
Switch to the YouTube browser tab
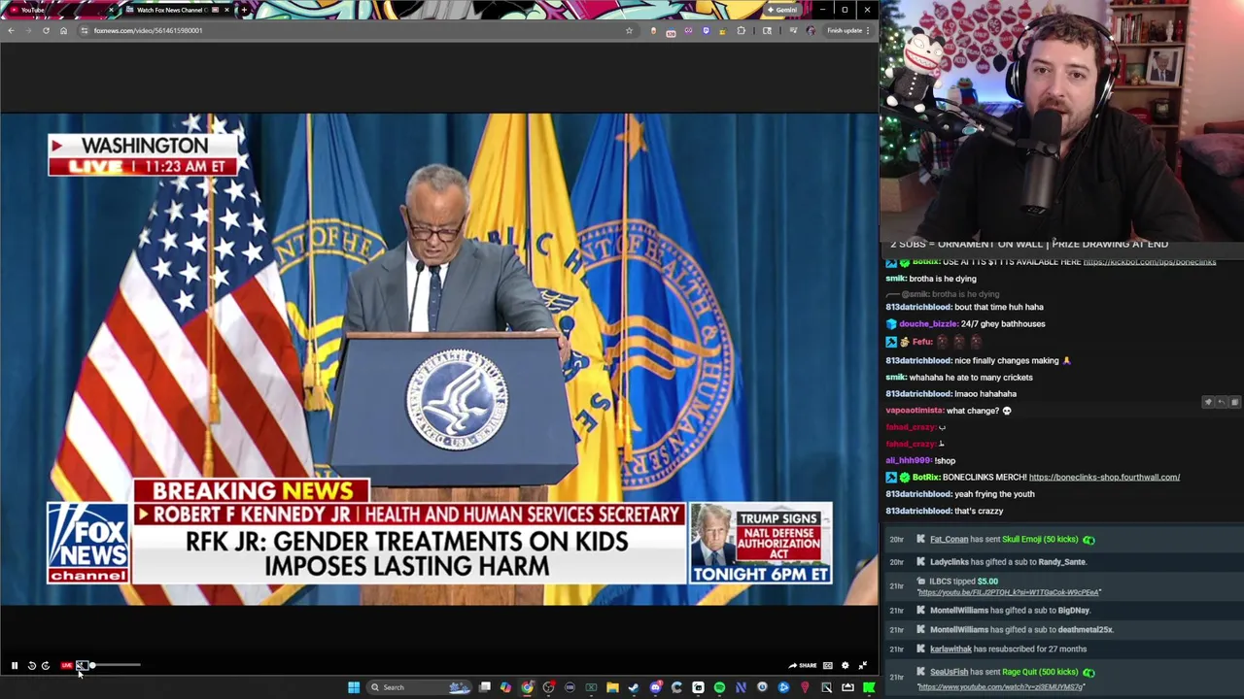coord(58,10)
